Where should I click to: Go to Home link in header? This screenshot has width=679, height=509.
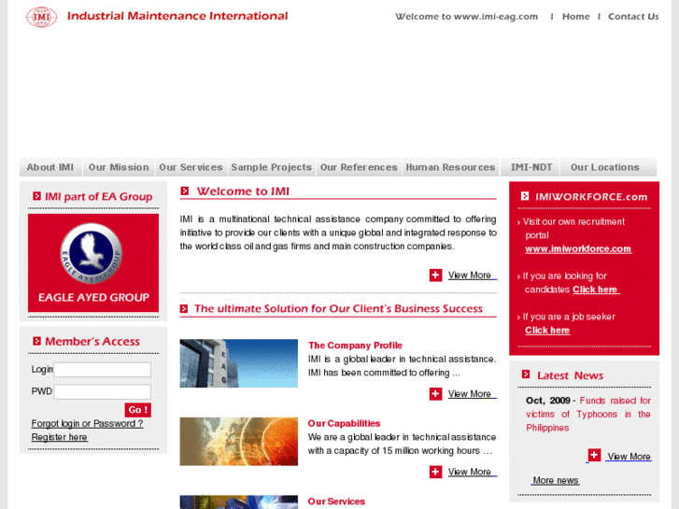pyautogui.click(x=576, y=17)
